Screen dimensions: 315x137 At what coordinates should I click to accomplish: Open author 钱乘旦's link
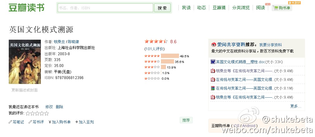(60, 42)
